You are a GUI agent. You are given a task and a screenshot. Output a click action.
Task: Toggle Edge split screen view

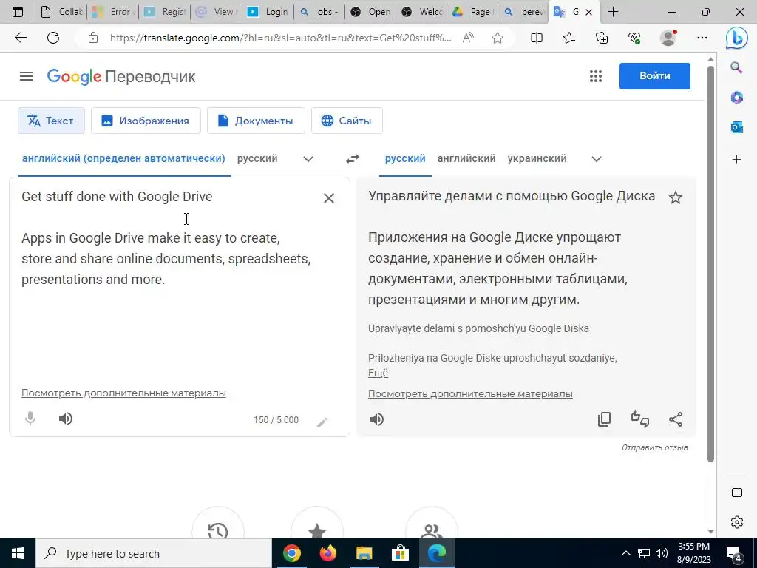pos(537,38)
